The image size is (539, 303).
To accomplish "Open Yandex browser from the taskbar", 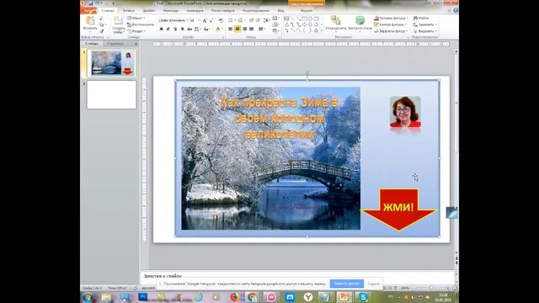I will click(x=308, y=297).
